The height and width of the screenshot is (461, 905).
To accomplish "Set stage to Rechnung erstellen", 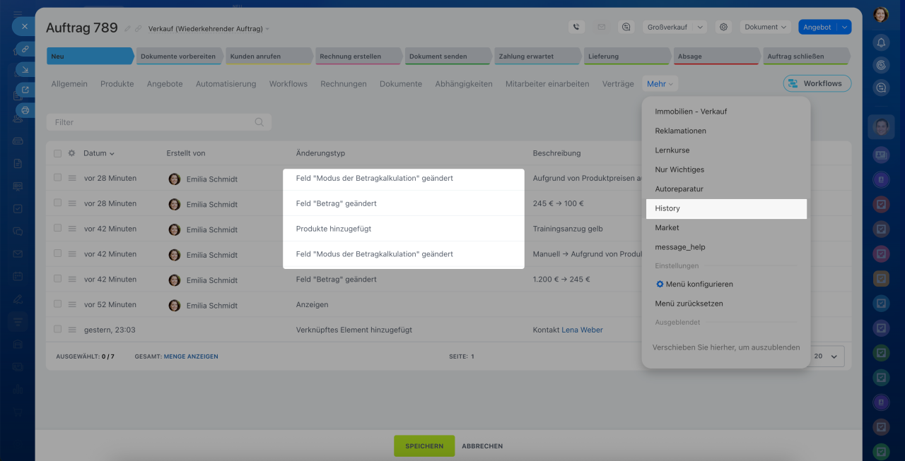I will 357,56.
